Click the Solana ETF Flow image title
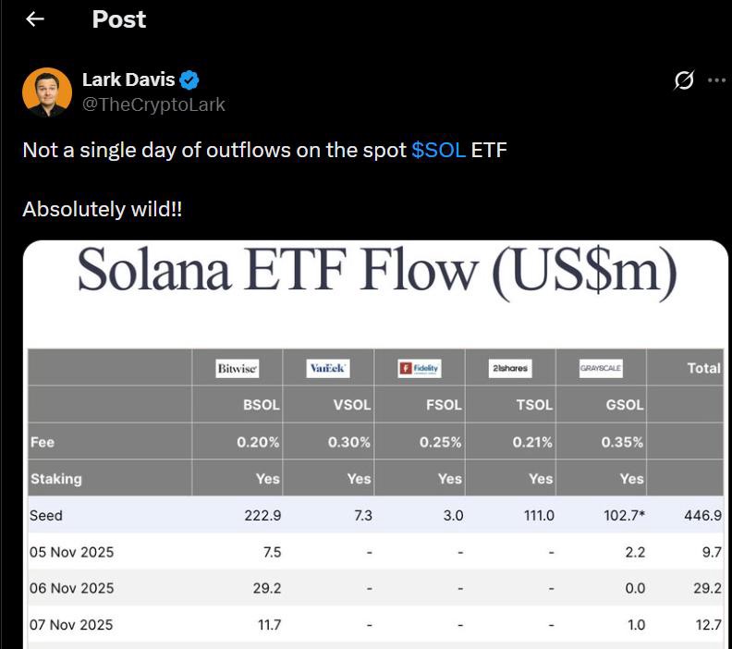The image size is (732, 649). (x=376, y=272)
